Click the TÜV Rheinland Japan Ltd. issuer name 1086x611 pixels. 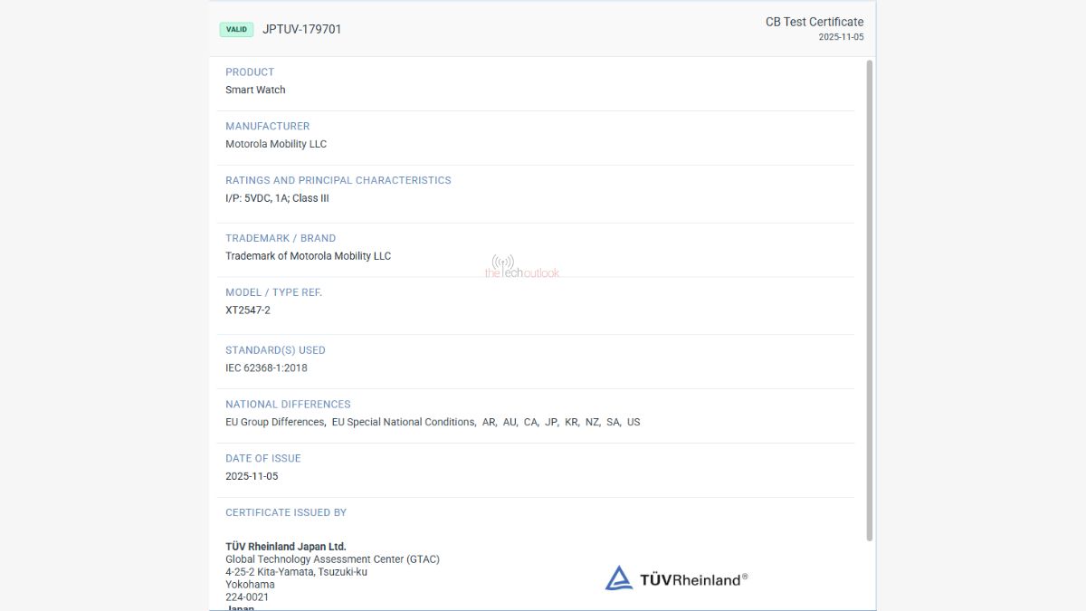pos(285,547)
